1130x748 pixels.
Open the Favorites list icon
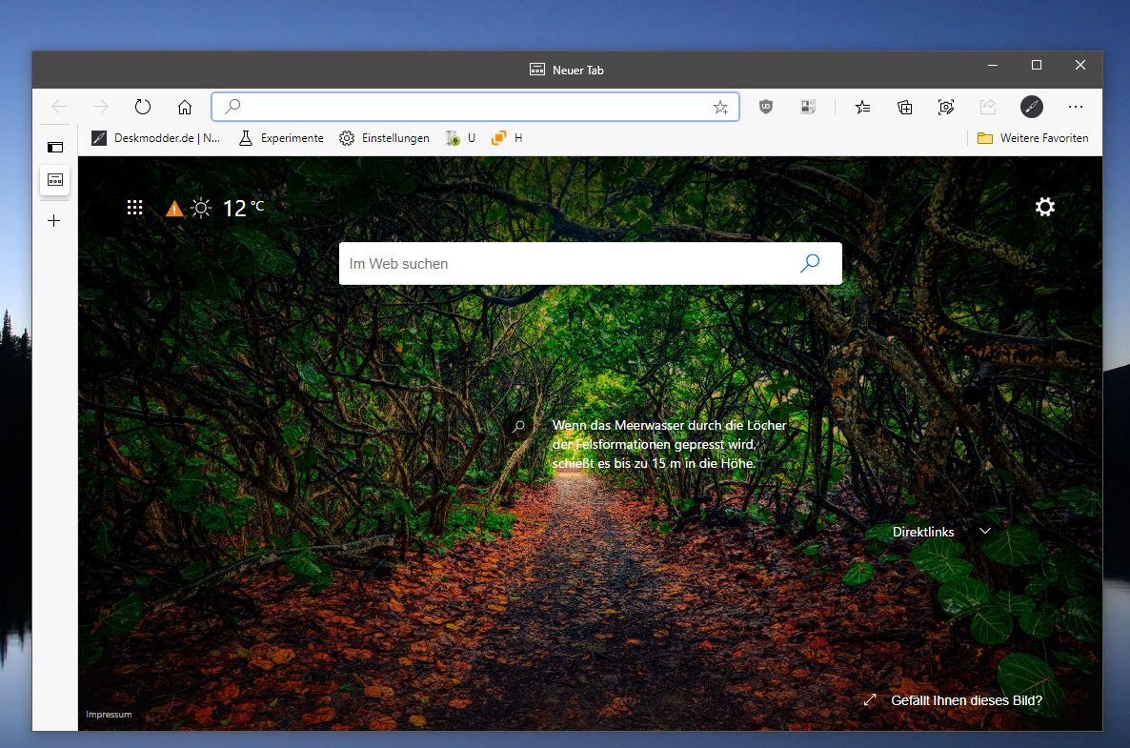coord(862,108)
